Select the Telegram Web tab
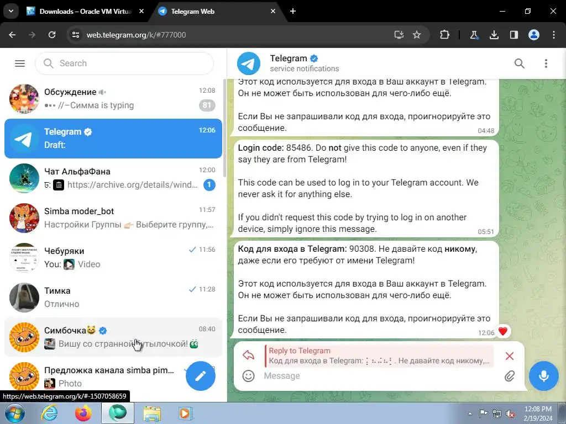Image resolution: width=566 pixels, height=424 pixels. pos(217,12)
